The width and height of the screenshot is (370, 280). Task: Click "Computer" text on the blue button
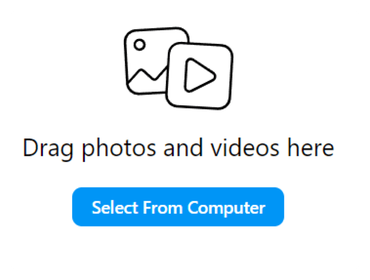(227, 209)
